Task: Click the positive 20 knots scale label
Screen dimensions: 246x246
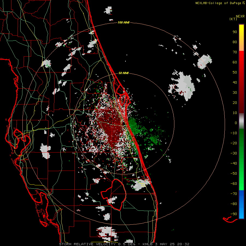Action: pos(235,102)
